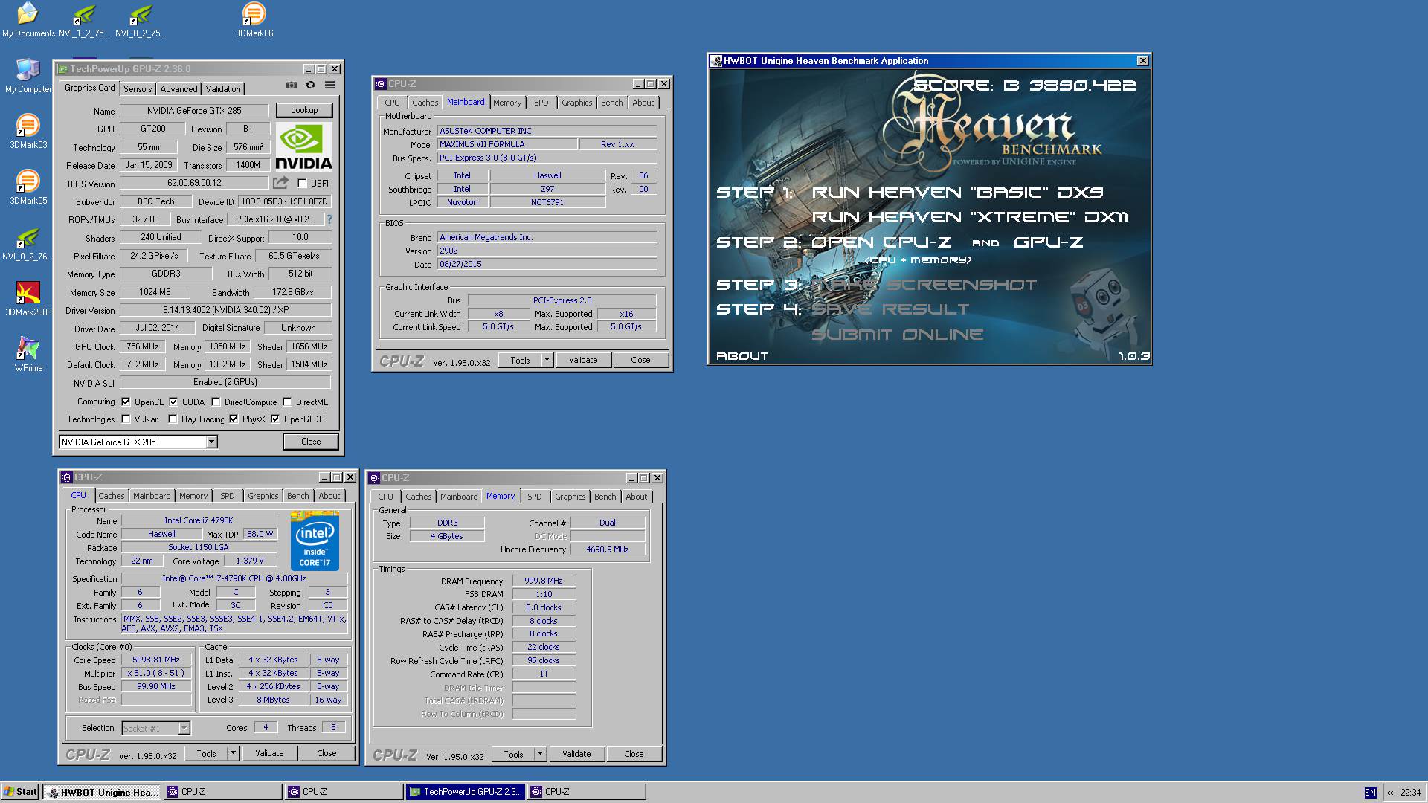Image resolution: width=1428 pixels, height=803 pixels.
Task: Click GPU name field GeForce GTX 285
Action: [x=194, y=111]
